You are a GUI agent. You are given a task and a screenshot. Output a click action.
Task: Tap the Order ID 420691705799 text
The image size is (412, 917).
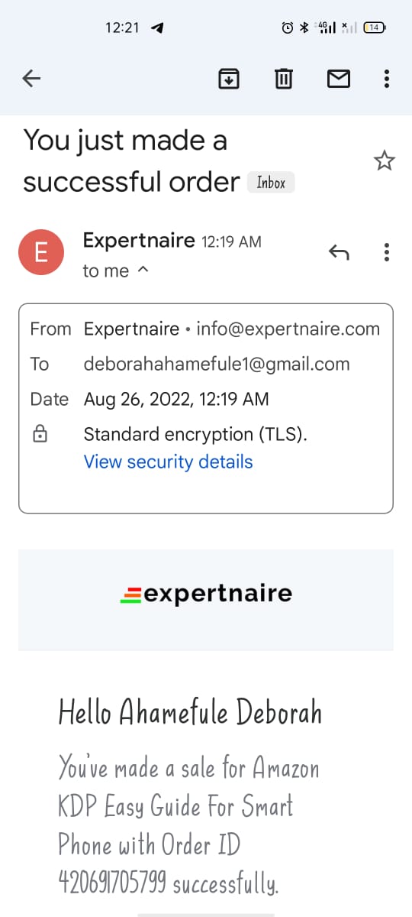pos(113,884)
